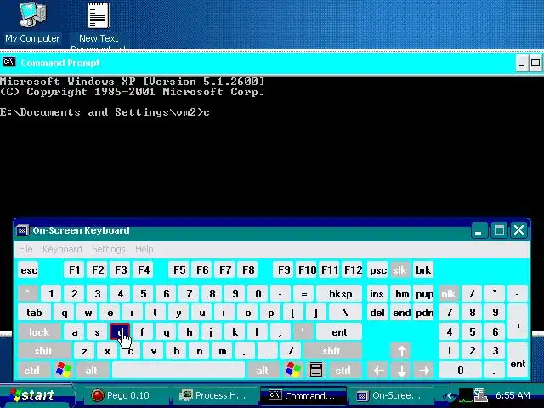Click the CPU graph tray icon
Screen dimensions: 544x408
[465, 395]
